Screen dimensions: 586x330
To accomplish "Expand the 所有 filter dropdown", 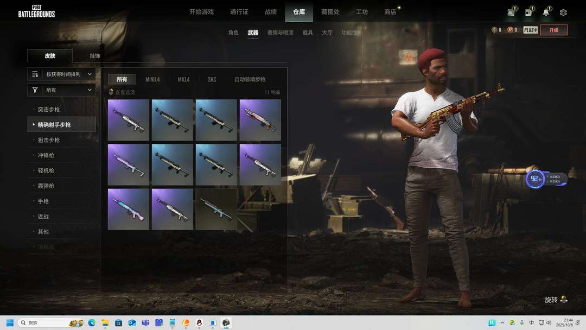I will [62, 90].
